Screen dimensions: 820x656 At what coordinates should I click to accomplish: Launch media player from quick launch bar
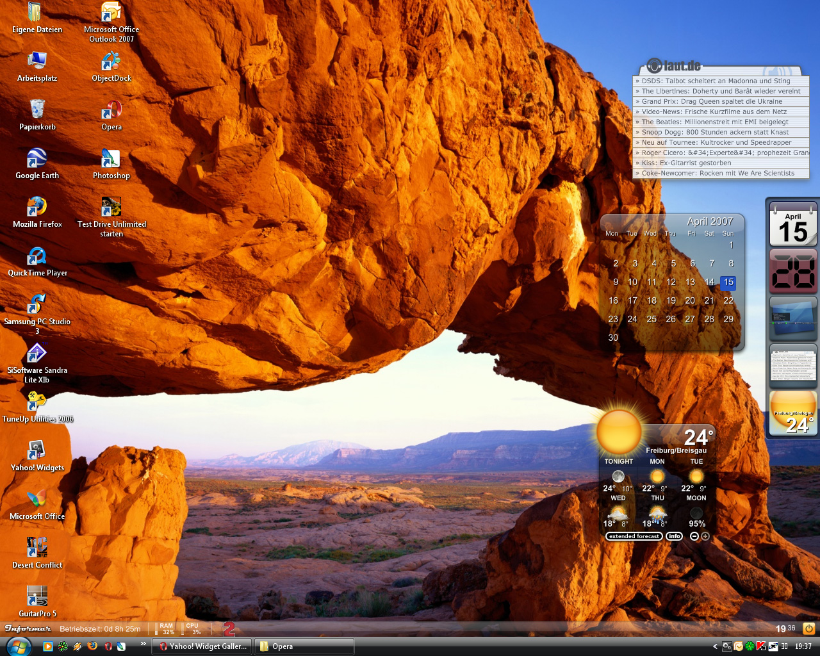click(48, 646)
